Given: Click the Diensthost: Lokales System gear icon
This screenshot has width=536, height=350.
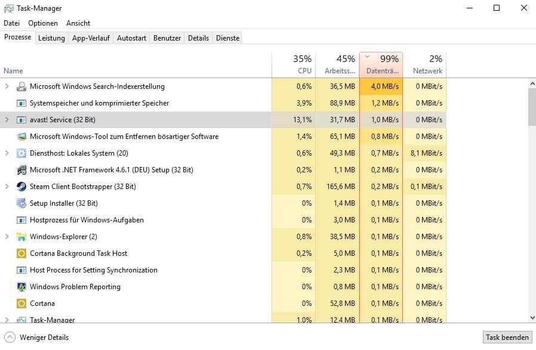Looking at the screenshot, I should pos(21,153).
